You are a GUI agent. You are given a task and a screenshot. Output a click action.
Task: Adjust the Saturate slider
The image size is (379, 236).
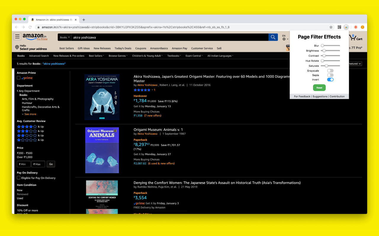coord(330,66)
